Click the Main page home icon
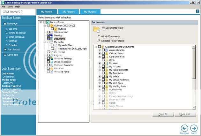The image size is (201, 136). [5, 24]
